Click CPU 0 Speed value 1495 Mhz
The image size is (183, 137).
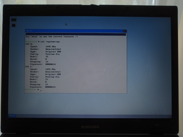coord(51,46)
